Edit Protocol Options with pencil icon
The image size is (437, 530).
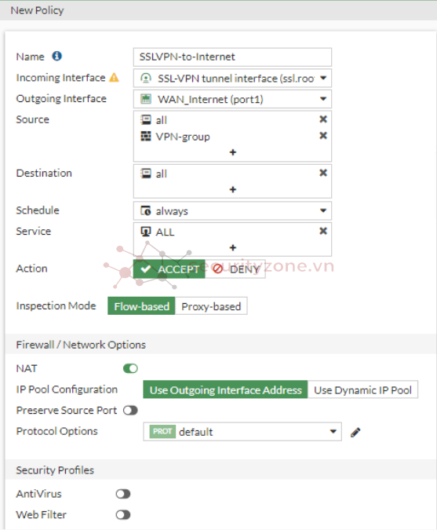click(x=355, y=433)
